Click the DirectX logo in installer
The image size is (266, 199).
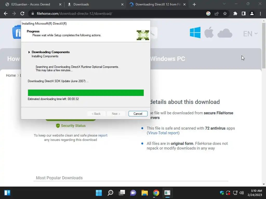coord(143,35)
